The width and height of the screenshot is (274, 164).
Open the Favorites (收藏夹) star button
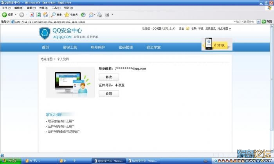[x=71, y=15]
